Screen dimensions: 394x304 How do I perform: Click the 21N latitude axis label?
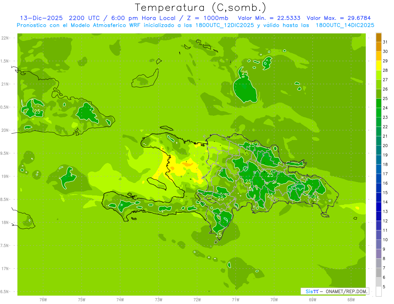(5, 84)
